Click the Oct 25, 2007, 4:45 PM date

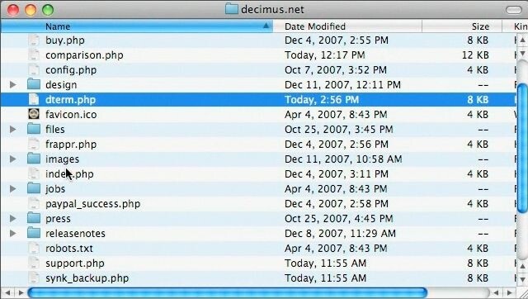[x=339, y=218]
